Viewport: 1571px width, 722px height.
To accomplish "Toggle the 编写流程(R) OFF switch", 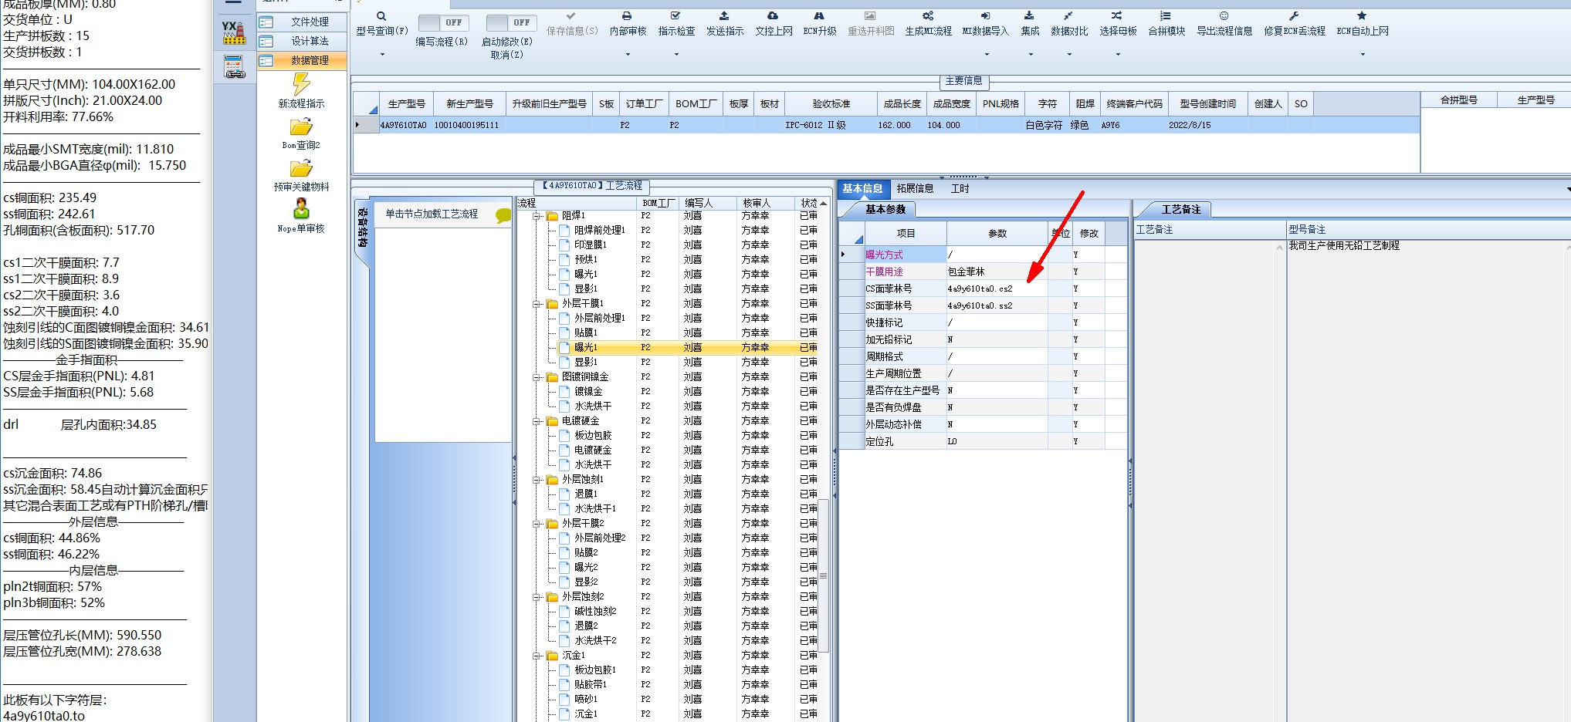I will tap(443, 22).
